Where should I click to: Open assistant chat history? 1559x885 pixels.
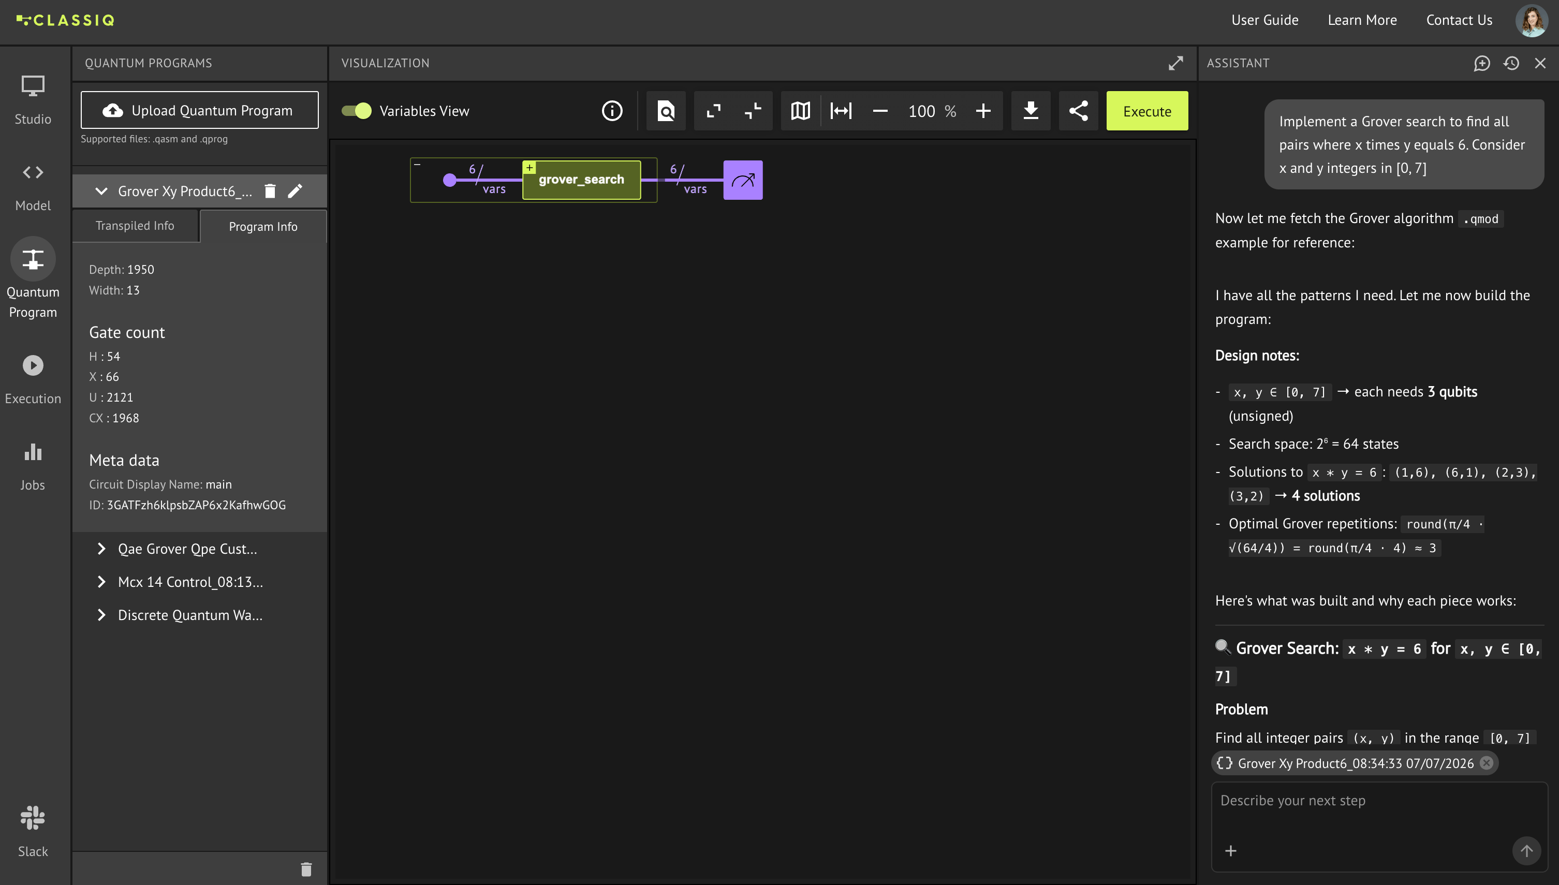click(x=1511, y=63)
